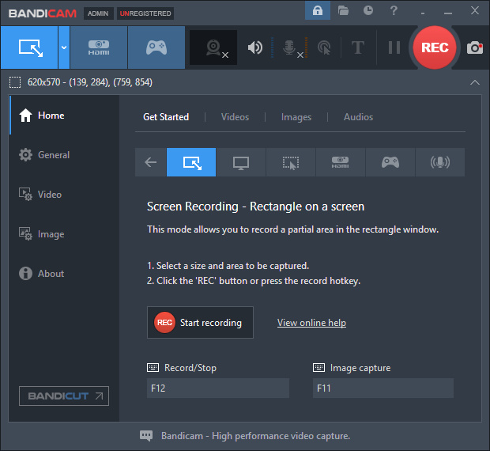Screen dimensions: 490x451
Task: Open General settings
Action: tap(64, 155)
